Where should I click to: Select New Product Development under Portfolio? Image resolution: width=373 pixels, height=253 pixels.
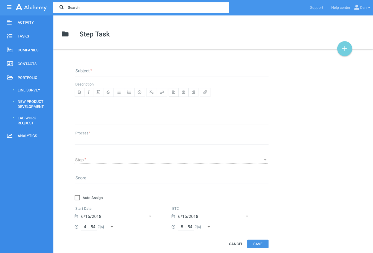point(31,104)
